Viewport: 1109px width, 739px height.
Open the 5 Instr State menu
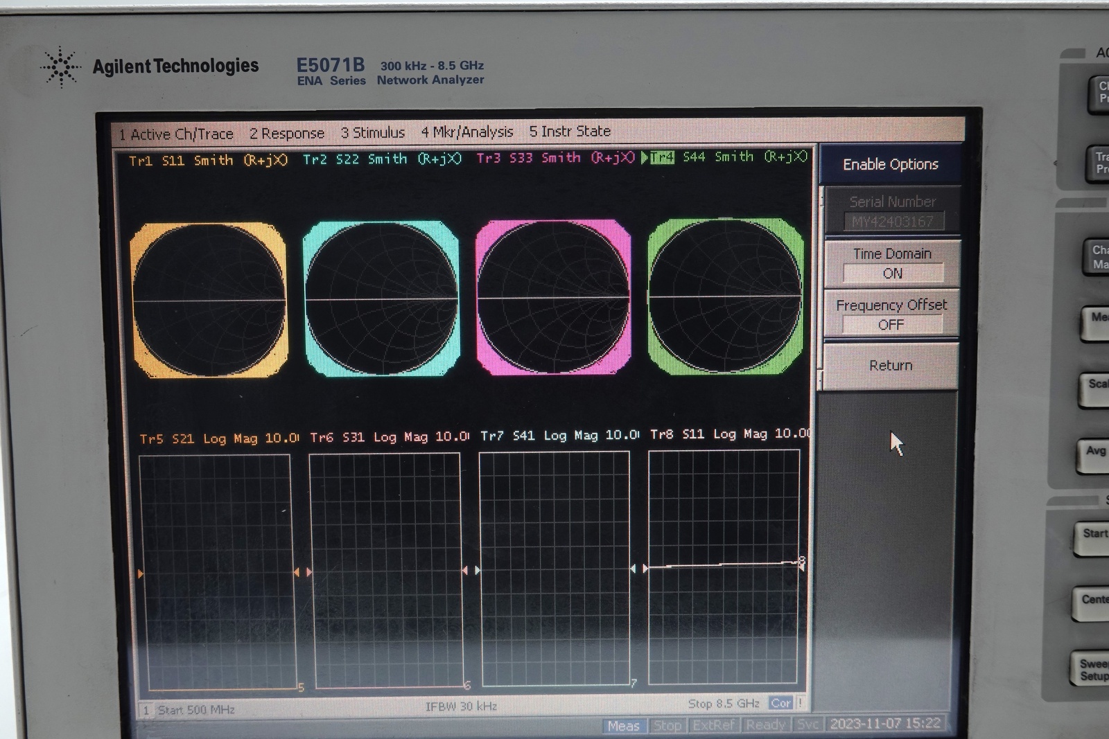(570, 131)
